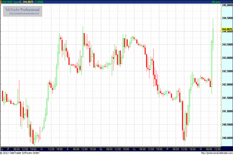Select the Sz day marker on time axis
Screen dimensions: 233x155
(x=101, y=149)
